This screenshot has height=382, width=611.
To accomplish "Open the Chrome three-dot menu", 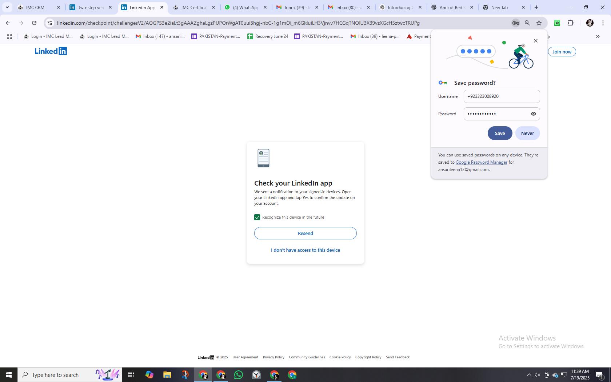I will pos(603,23).
